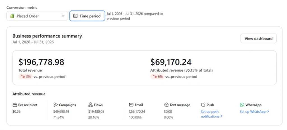Click the arrow after push notifications link
The image size is (287, 130).
pos(221,116)
